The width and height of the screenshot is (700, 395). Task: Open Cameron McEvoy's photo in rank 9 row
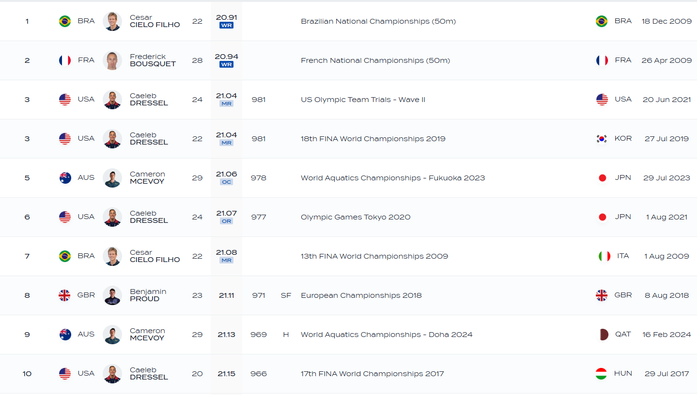coord(112,335)
